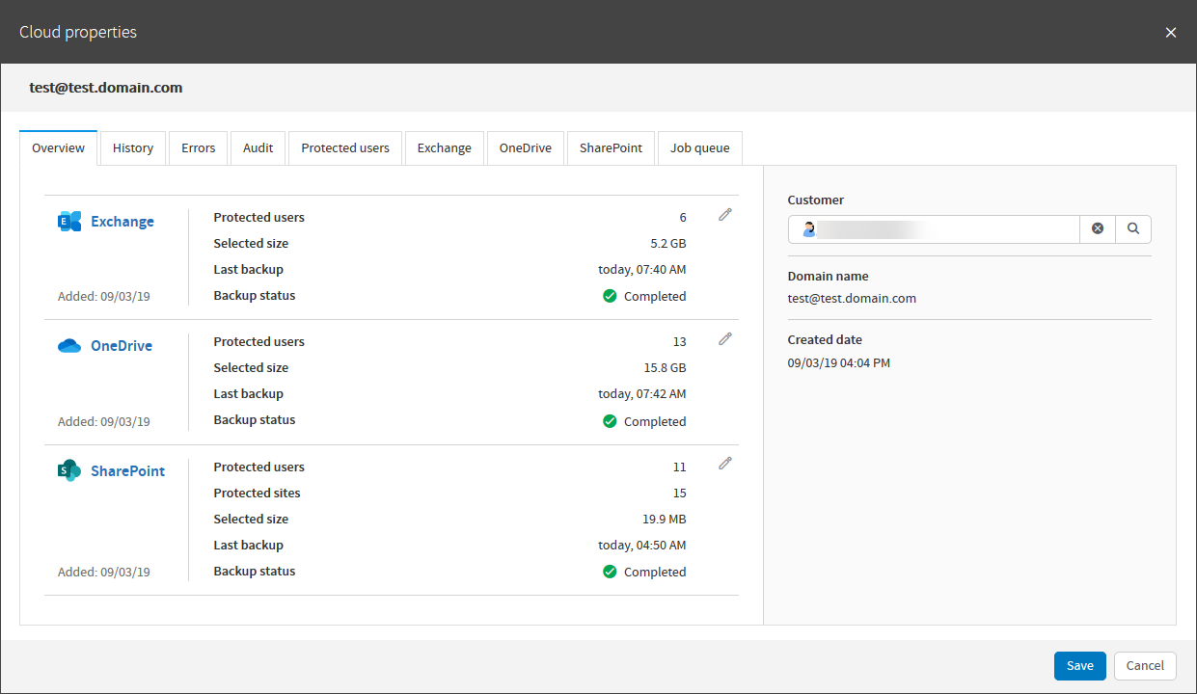This screenshot has height=694, width=1197.
Task: Click Added: 09/03/19 under OneDrive
Action: coord(104,422)
